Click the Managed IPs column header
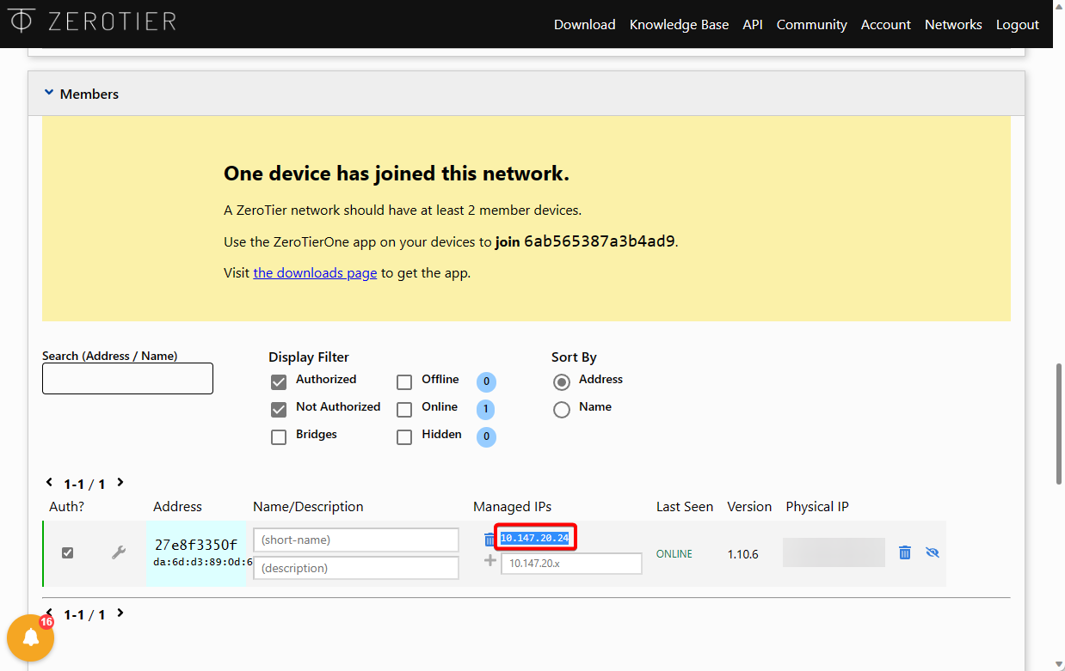Screen dimensions: 1065x671 (512, 507)
